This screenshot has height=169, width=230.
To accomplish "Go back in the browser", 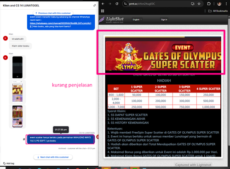I will click(x=103, y=4).
